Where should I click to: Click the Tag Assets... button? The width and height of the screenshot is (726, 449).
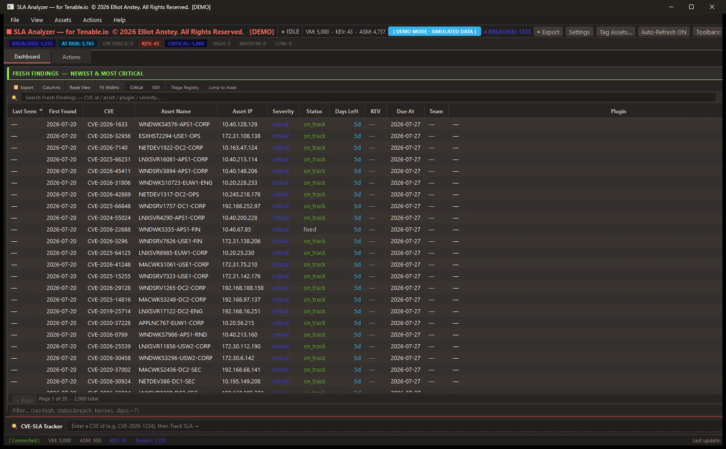(x=615, y=32)
